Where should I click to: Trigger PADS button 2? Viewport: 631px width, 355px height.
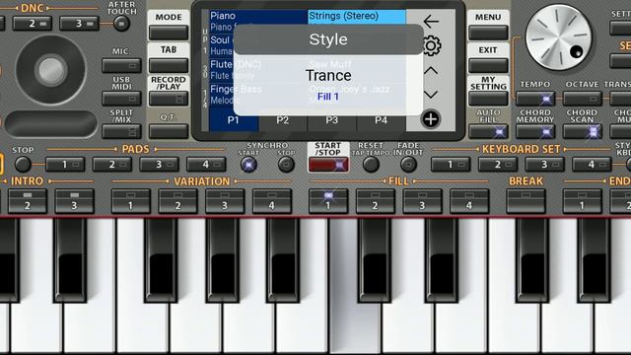[x=112, y=165]
